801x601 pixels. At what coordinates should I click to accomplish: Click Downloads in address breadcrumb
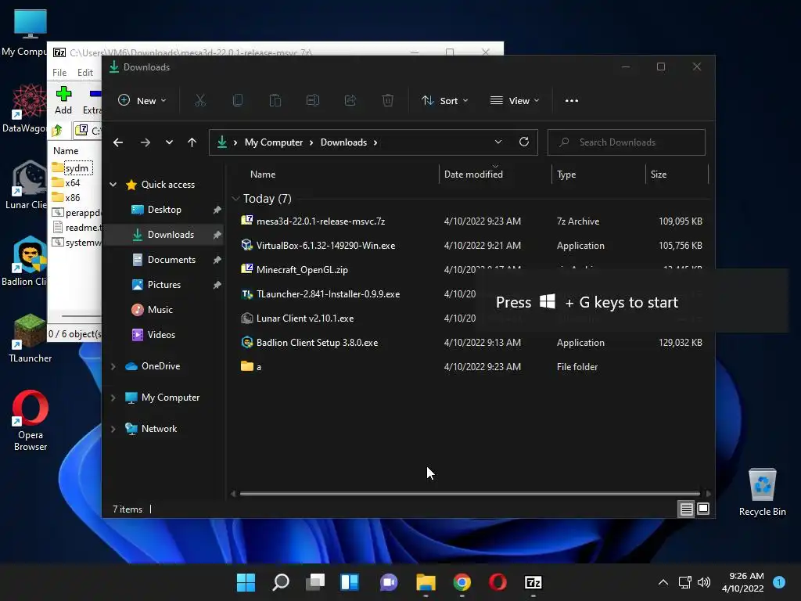click(x=344, y=142)
